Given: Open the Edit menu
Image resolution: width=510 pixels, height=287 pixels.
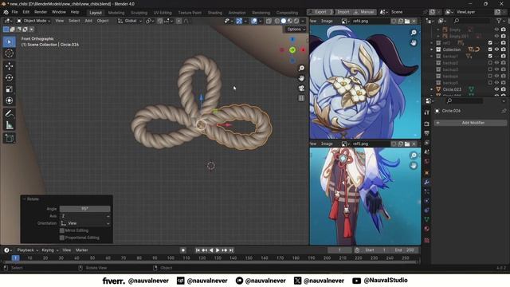Looking at the screenshot, I should [26, 12].
